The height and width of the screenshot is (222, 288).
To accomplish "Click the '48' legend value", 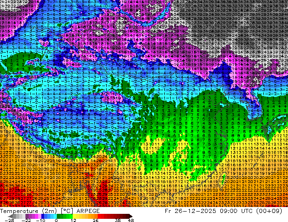I will [x=131, y=220].
